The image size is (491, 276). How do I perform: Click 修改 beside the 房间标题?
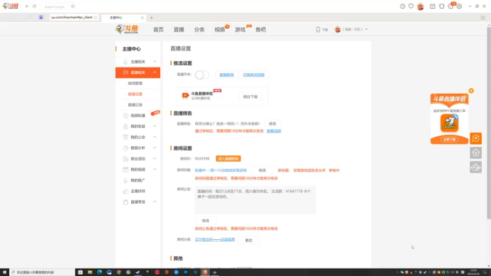[262, 171]
